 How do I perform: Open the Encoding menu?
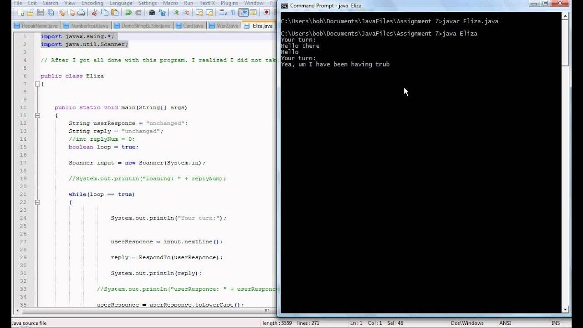[x=92, y=3]
